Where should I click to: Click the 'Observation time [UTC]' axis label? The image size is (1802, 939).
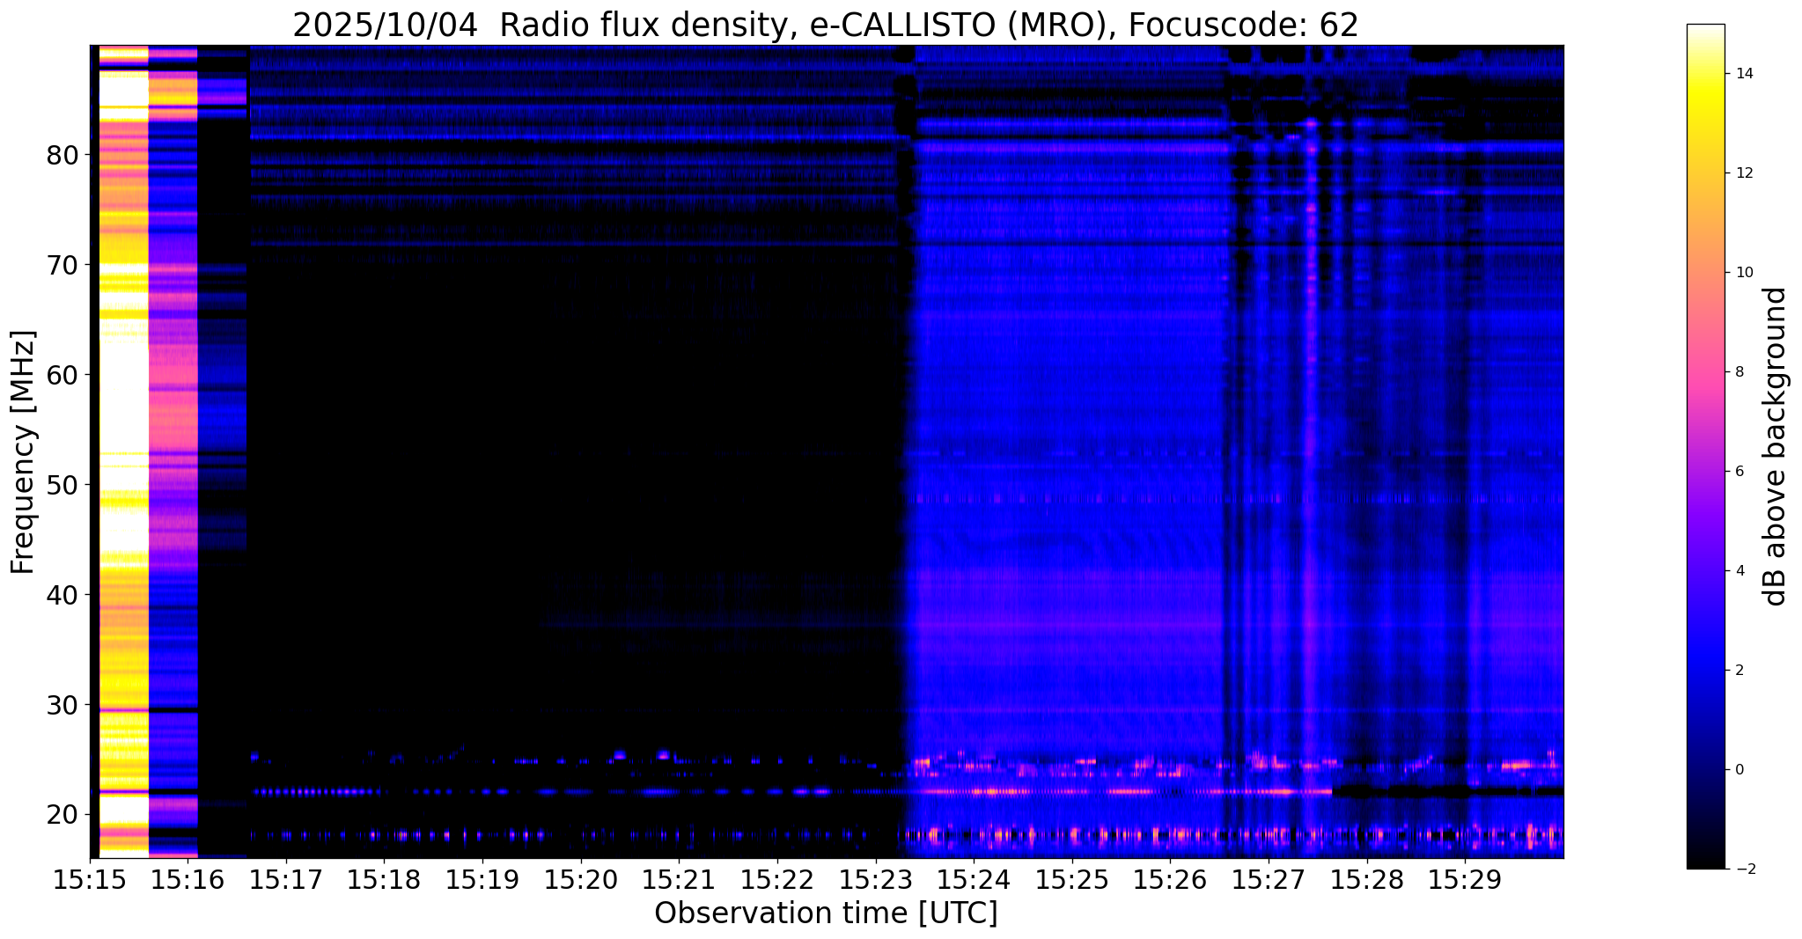coord(826,913)
